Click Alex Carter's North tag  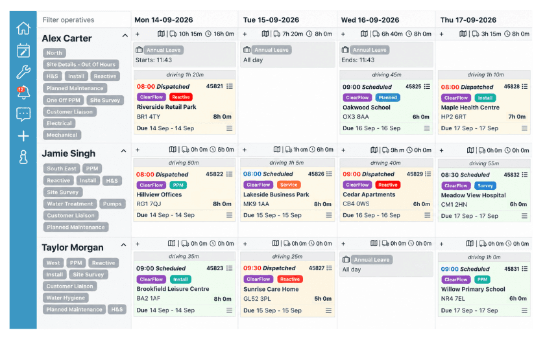(54, 52)
